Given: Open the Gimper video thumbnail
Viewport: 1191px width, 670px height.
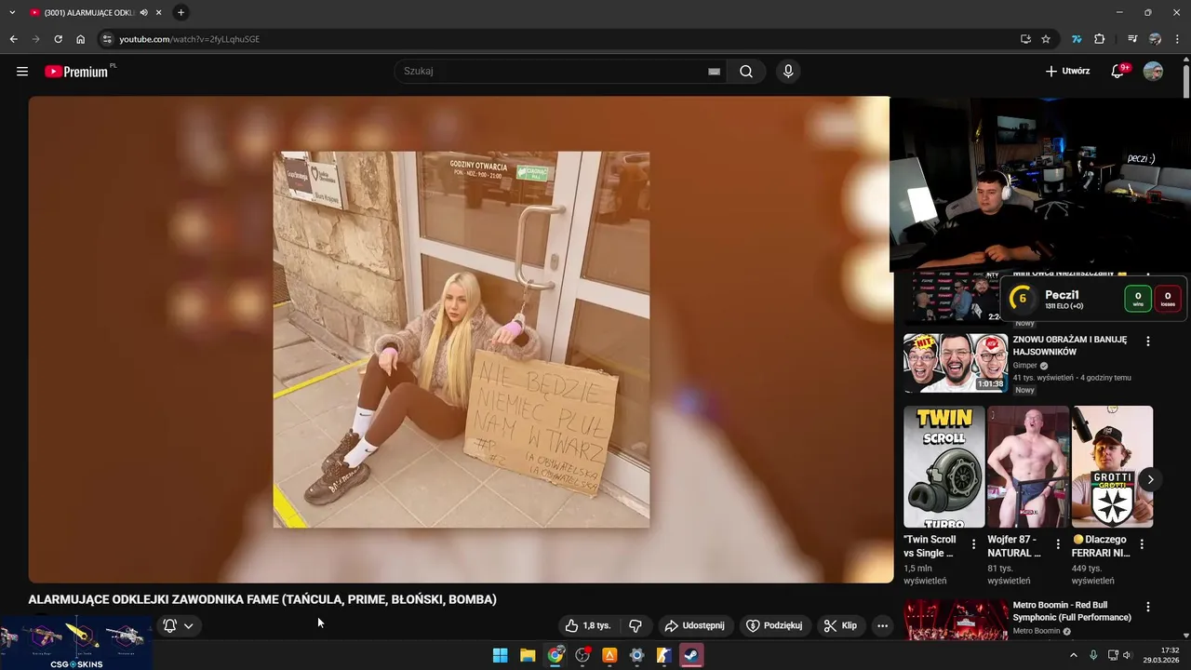Looking at the screenshot, I should [956, 364].
